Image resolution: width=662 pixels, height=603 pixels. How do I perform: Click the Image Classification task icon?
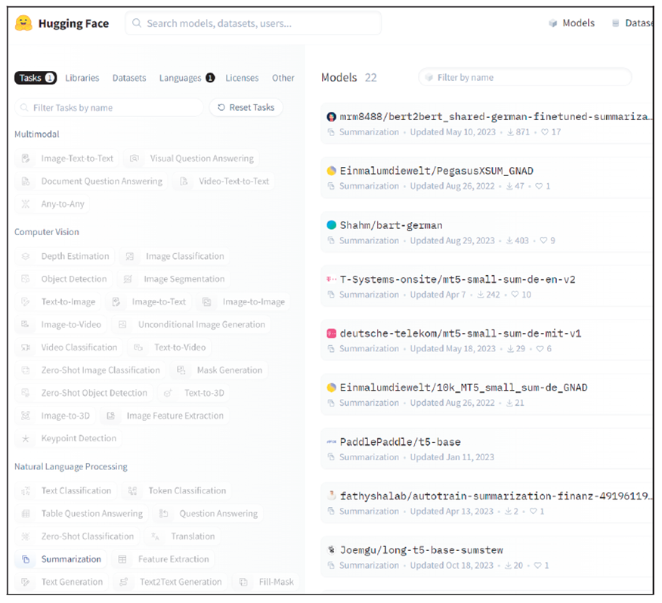pyautogui.click(x=130, y=256)
